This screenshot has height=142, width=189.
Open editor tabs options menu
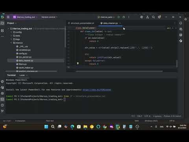click(175, 23)
